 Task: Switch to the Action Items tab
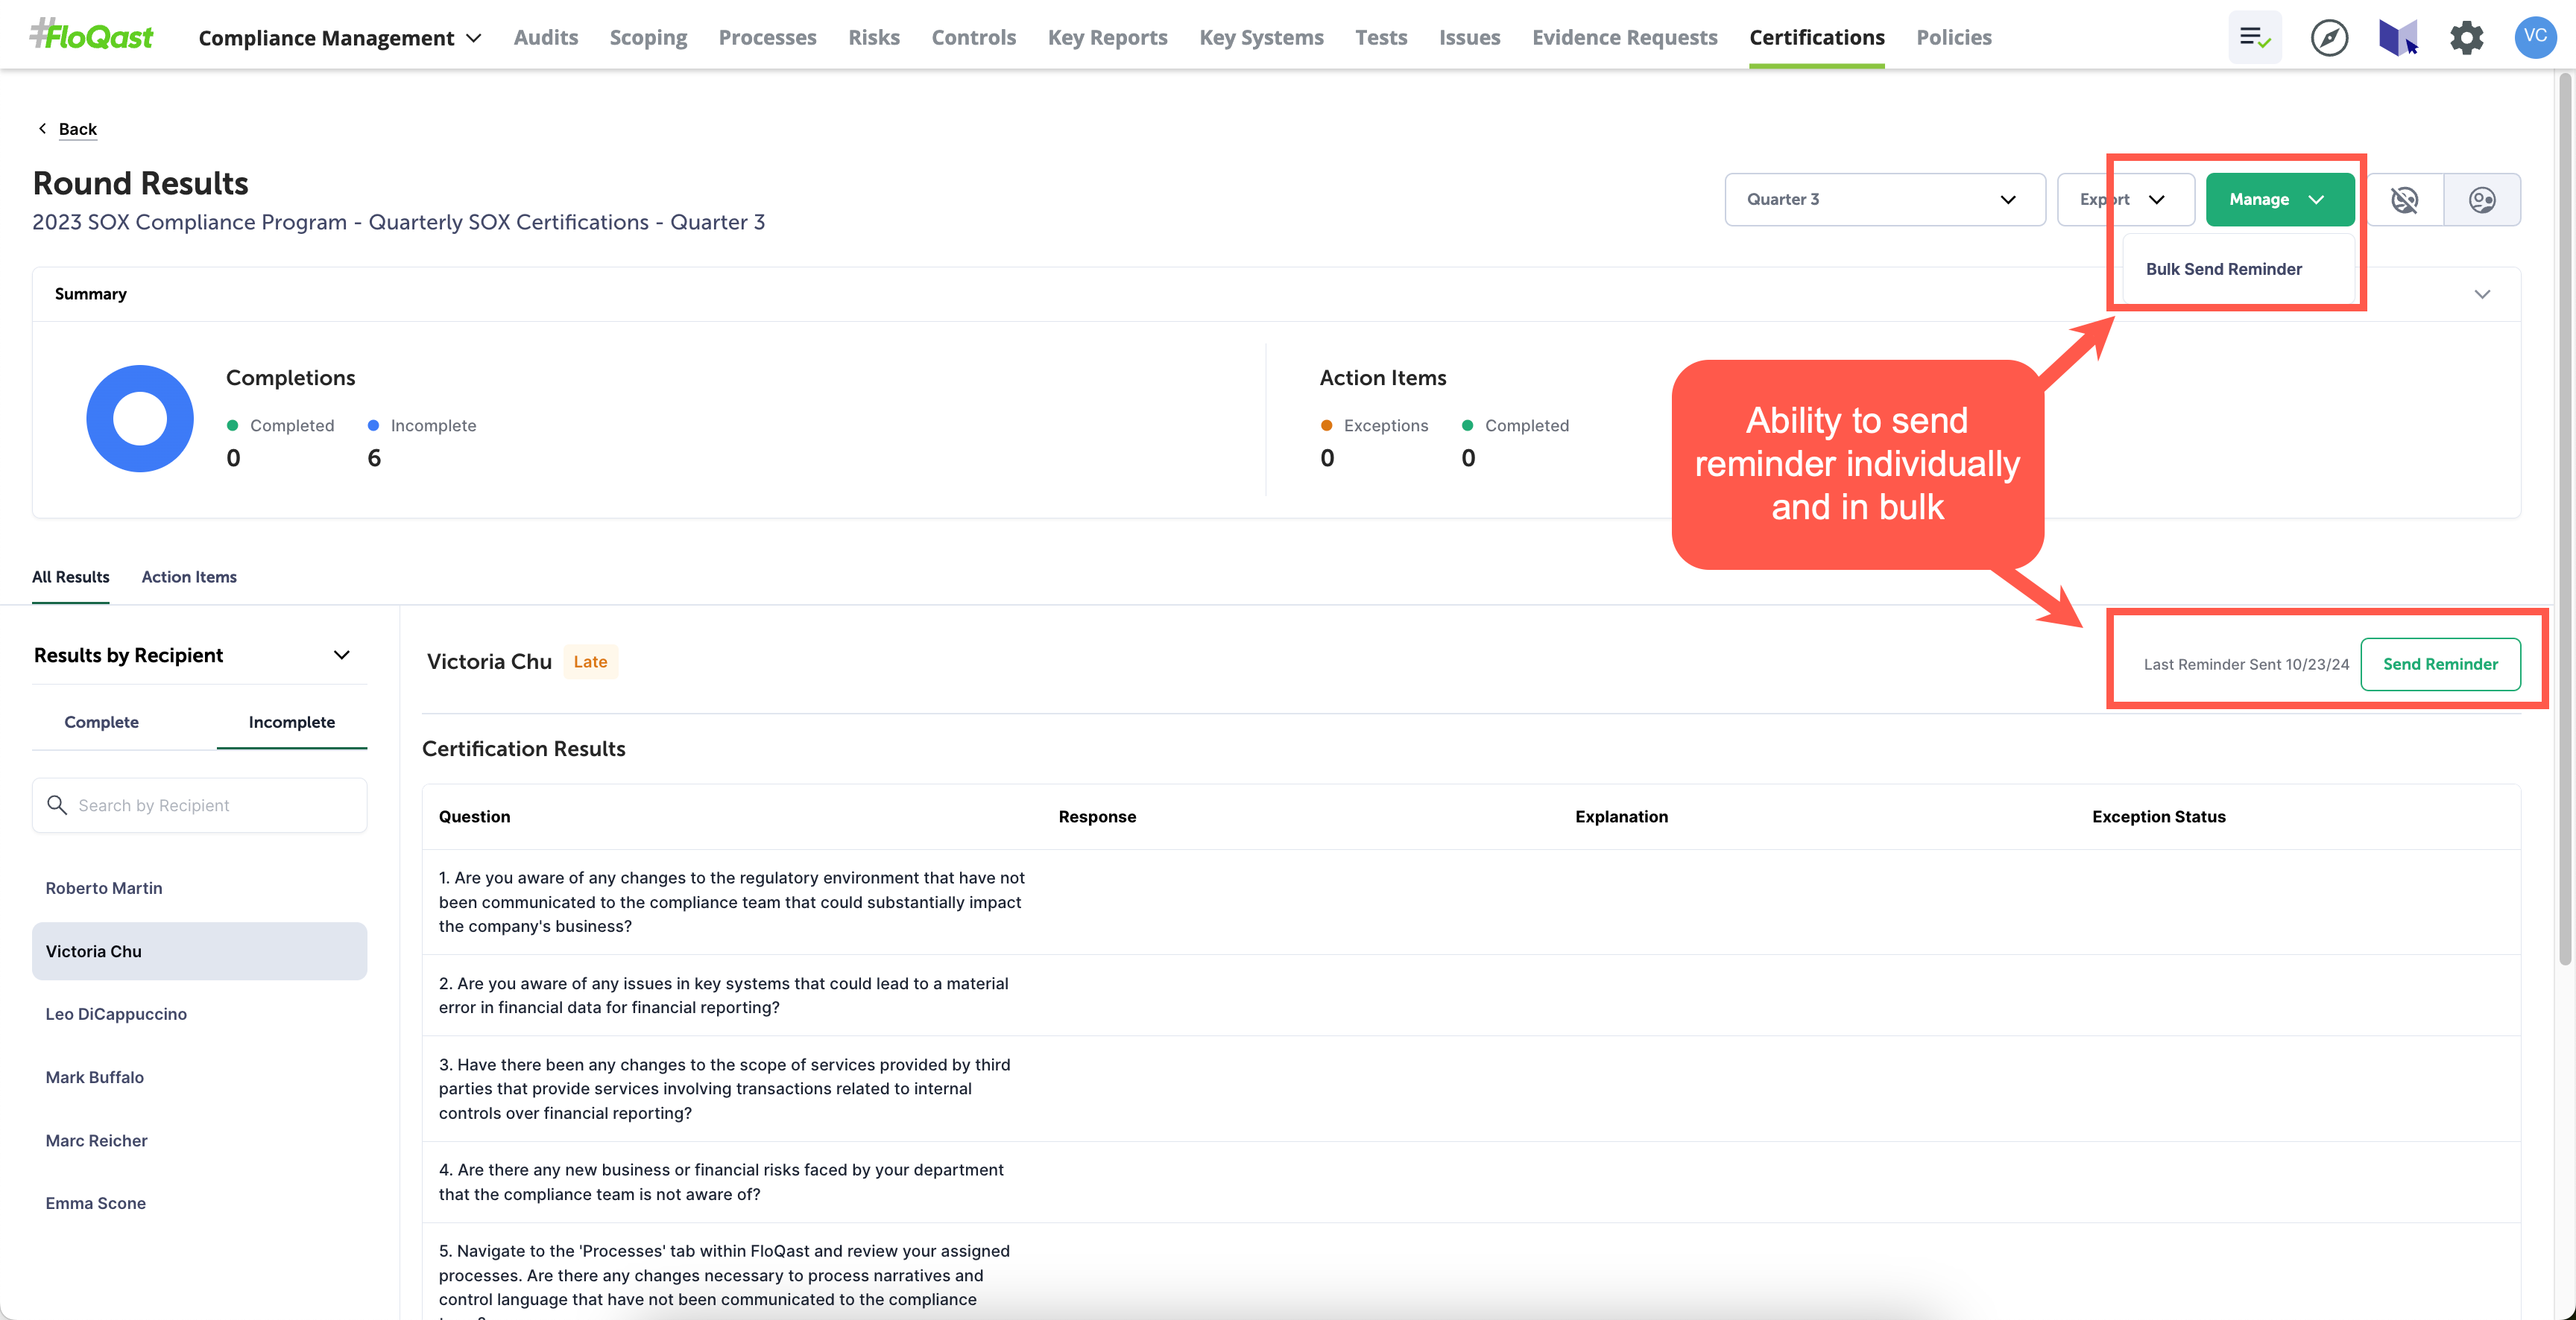[x=189, y=577]
